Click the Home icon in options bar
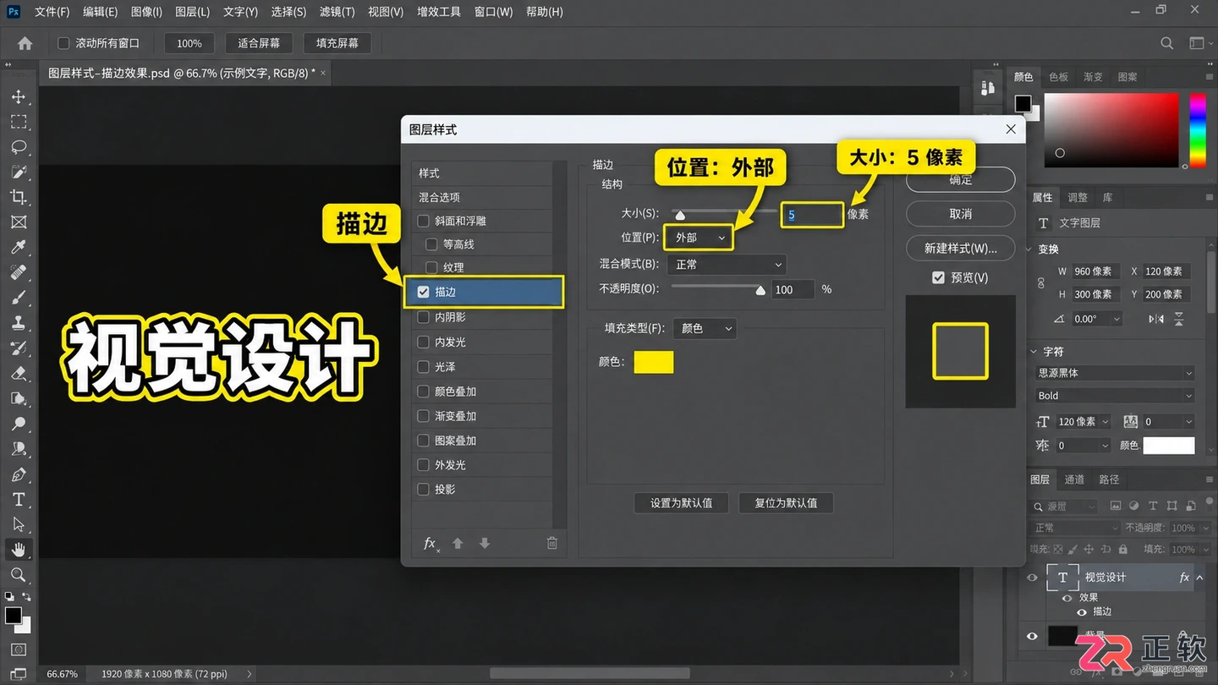 pos(25,43)
